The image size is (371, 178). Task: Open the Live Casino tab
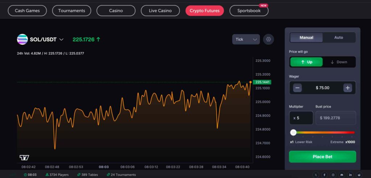[x=160, y=10]
